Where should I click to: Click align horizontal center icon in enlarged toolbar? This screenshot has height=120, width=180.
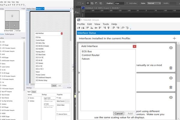tap(96, 28)
